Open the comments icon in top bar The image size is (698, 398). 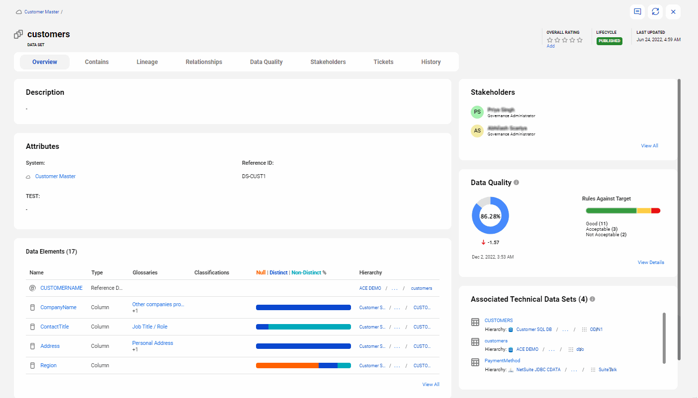[637, 12]
